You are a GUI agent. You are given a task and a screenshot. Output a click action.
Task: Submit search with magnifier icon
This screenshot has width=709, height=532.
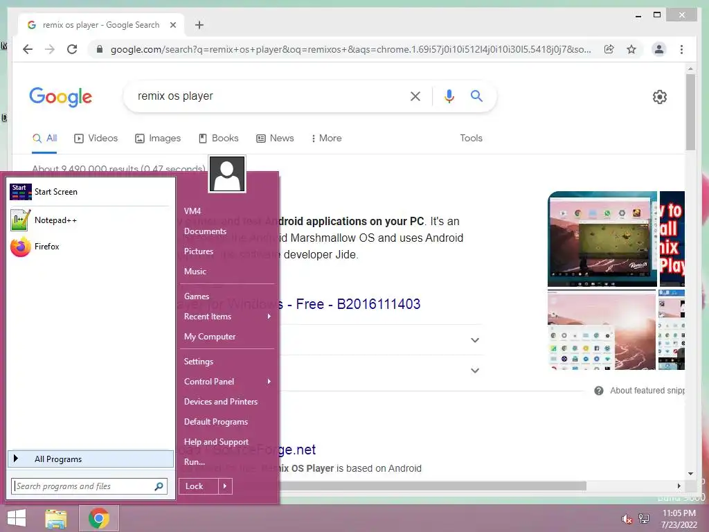(x=476, y=96)
